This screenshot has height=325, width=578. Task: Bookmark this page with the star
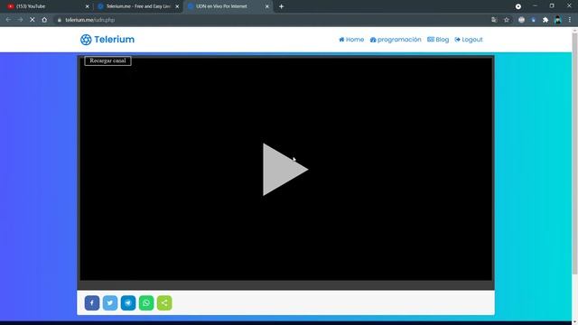click(507, 20)
